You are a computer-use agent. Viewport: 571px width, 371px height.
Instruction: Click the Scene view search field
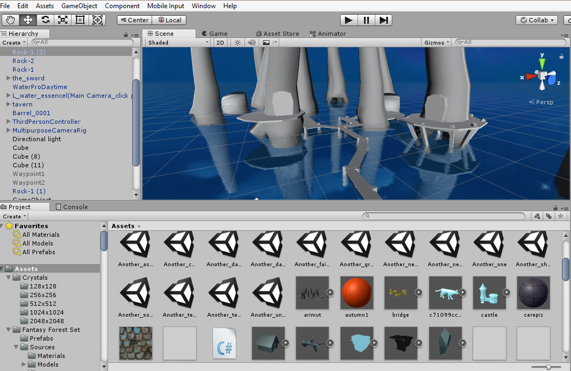click(x=511, y=42)
